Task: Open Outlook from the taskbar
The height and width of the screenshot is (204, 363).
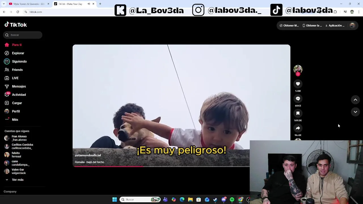Action: 207,199
